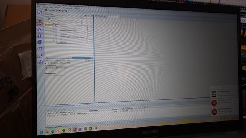Open the last context menu entry with submenu arrow
The width and height of the screenshot is (246, 138).
72,42
